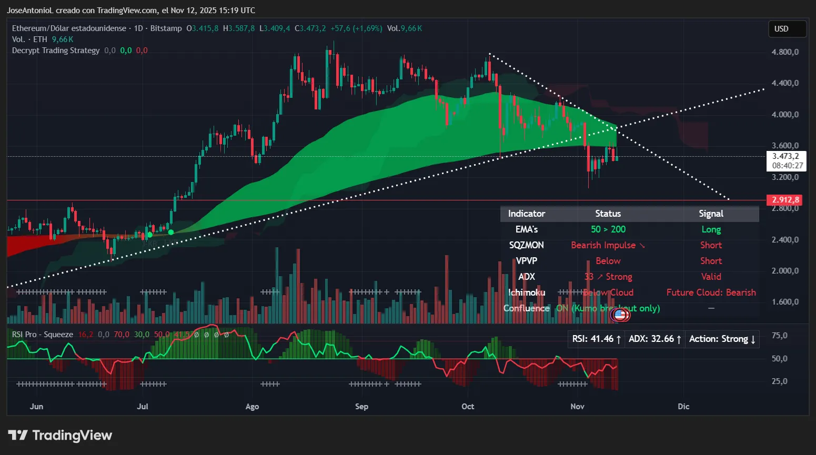
Task: Select the SQZMON Bearish Impulse table row
Action: coord(608,245)
